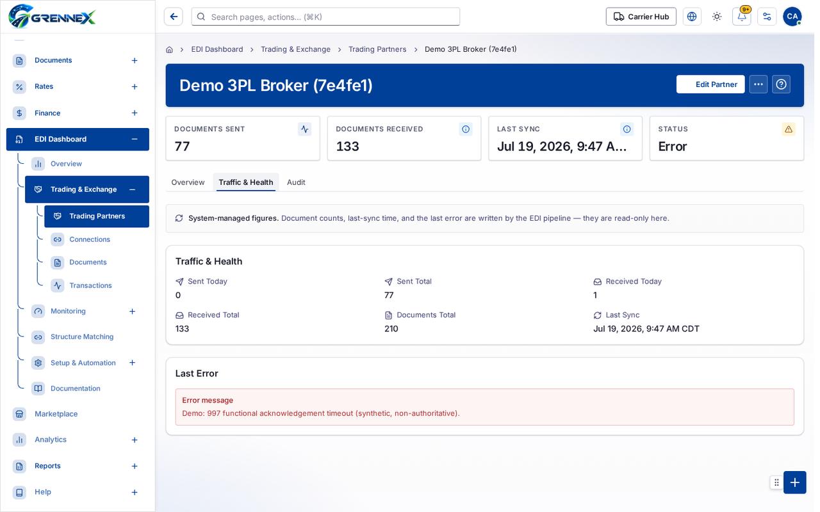
Task: Click the Documents Sent activity icon
Action: [305, 129]
